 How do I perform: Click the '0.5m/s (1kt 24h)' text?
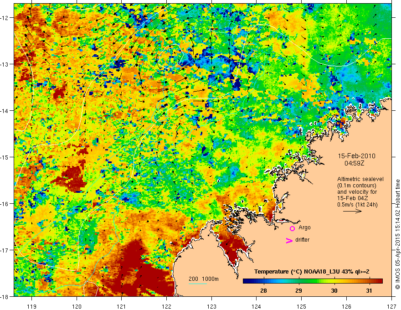click(x=357, y=205)
